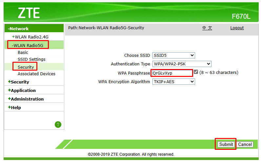Screen dimensions: 261x161
Task: Click the F670L model label
Action: tap(241, 16)
